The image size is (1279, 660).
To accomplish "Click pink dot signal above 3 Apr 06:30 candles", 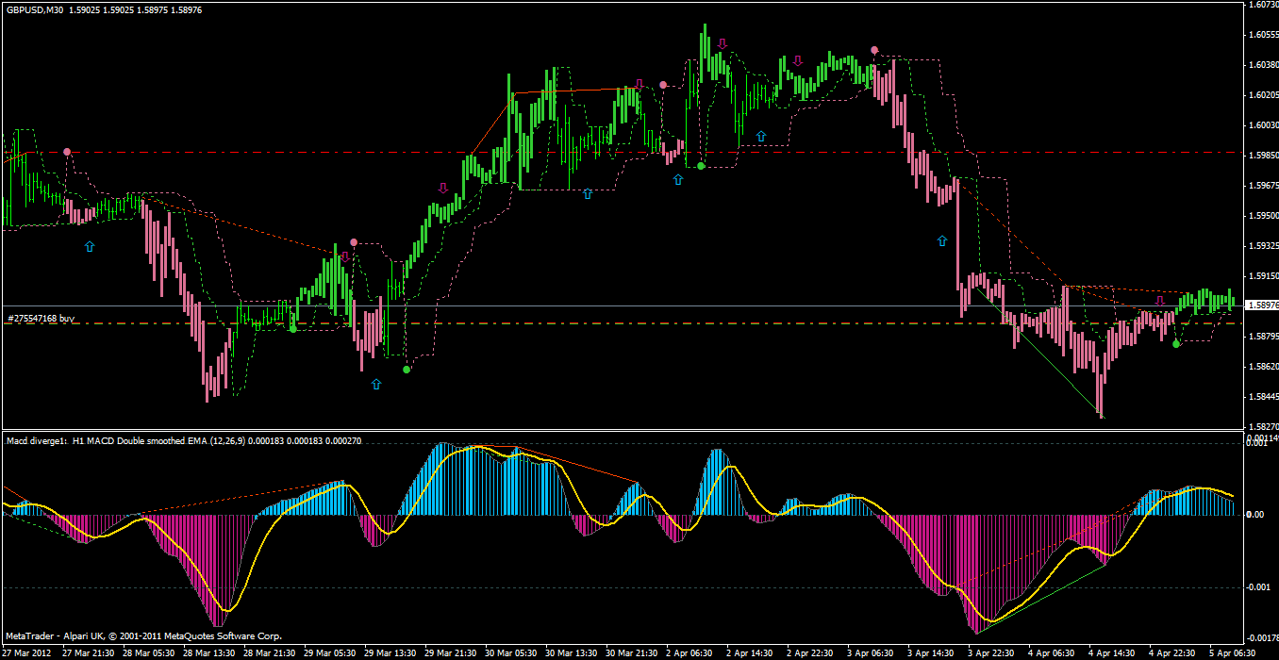I will click(x=874, y=49).
